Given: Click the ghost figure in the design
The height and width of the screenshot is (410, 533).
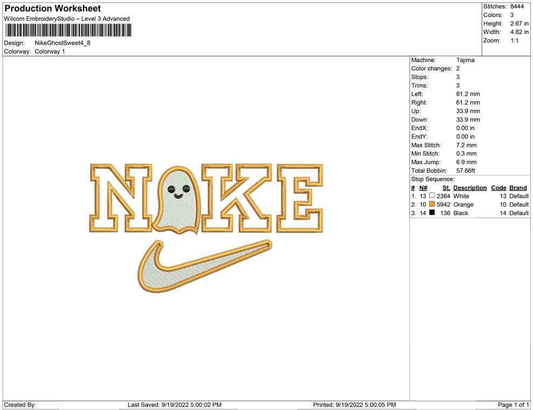Looking at the screenshot, I should pos(177,200).
